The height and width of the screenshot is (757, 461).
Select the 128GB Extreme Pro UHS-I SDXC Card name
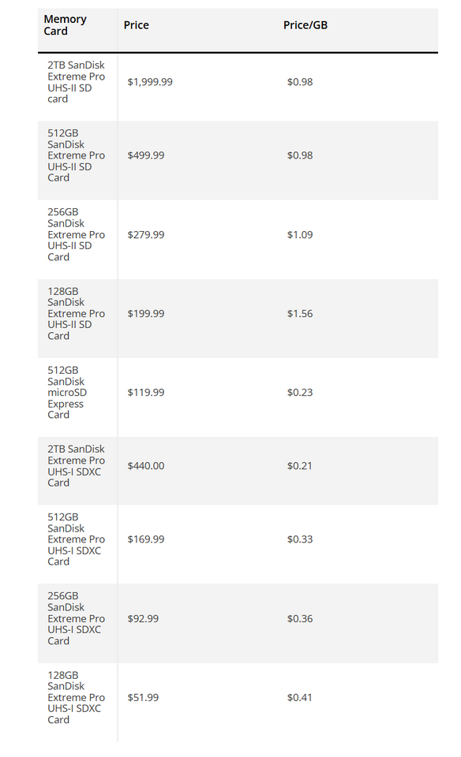click(x=76, y=698)
